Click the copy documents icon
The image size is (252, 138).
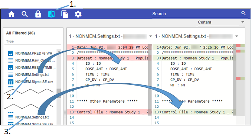click(x=65, y=14)
